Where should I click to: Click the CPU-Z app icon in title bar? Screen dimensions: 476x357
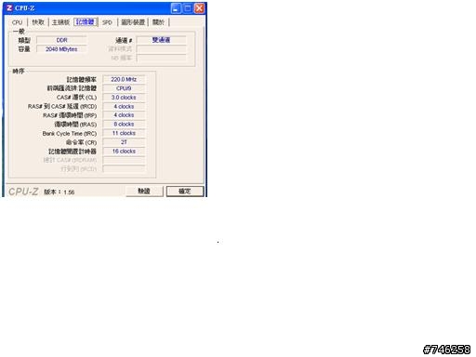(x=9, y=8)
